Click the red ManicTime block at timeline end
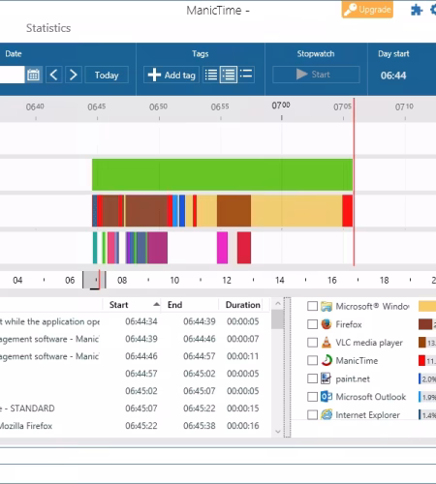The height and width of the screenshot is (484, 436). coord(348,211)
